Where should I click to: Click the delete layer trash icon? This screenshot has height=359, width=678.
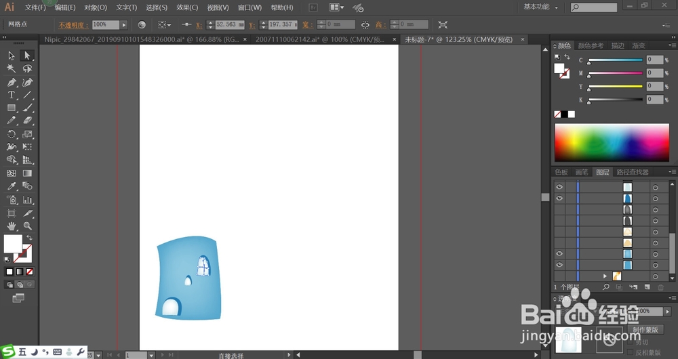tap(660, 287)
